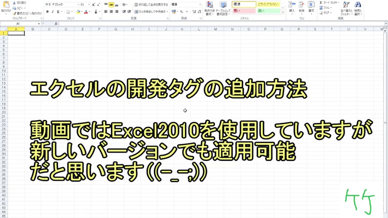Click the Insert Function fx button
Viewport: 388px width, 218px height.
pos(56,24)
